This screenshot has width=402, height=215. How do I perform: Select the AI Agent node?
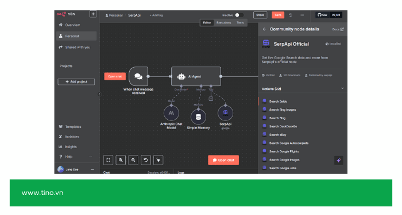coord(196,76)
